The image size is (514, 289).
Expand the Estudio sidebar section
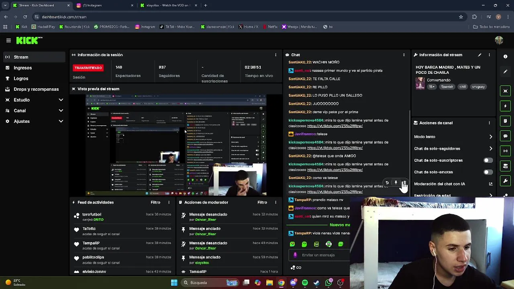(61, 100)
